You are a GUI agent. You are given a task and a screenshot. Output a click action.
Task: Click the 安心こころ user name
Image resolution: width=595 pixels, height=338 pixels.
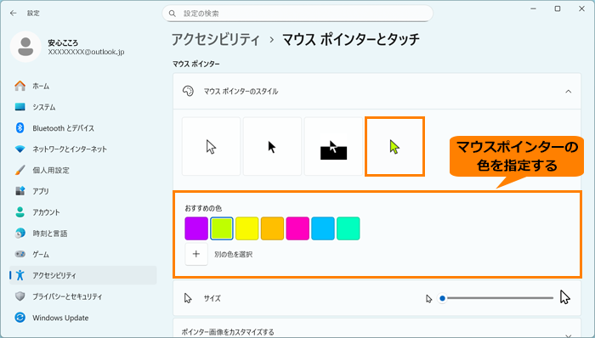coord(63,42)
